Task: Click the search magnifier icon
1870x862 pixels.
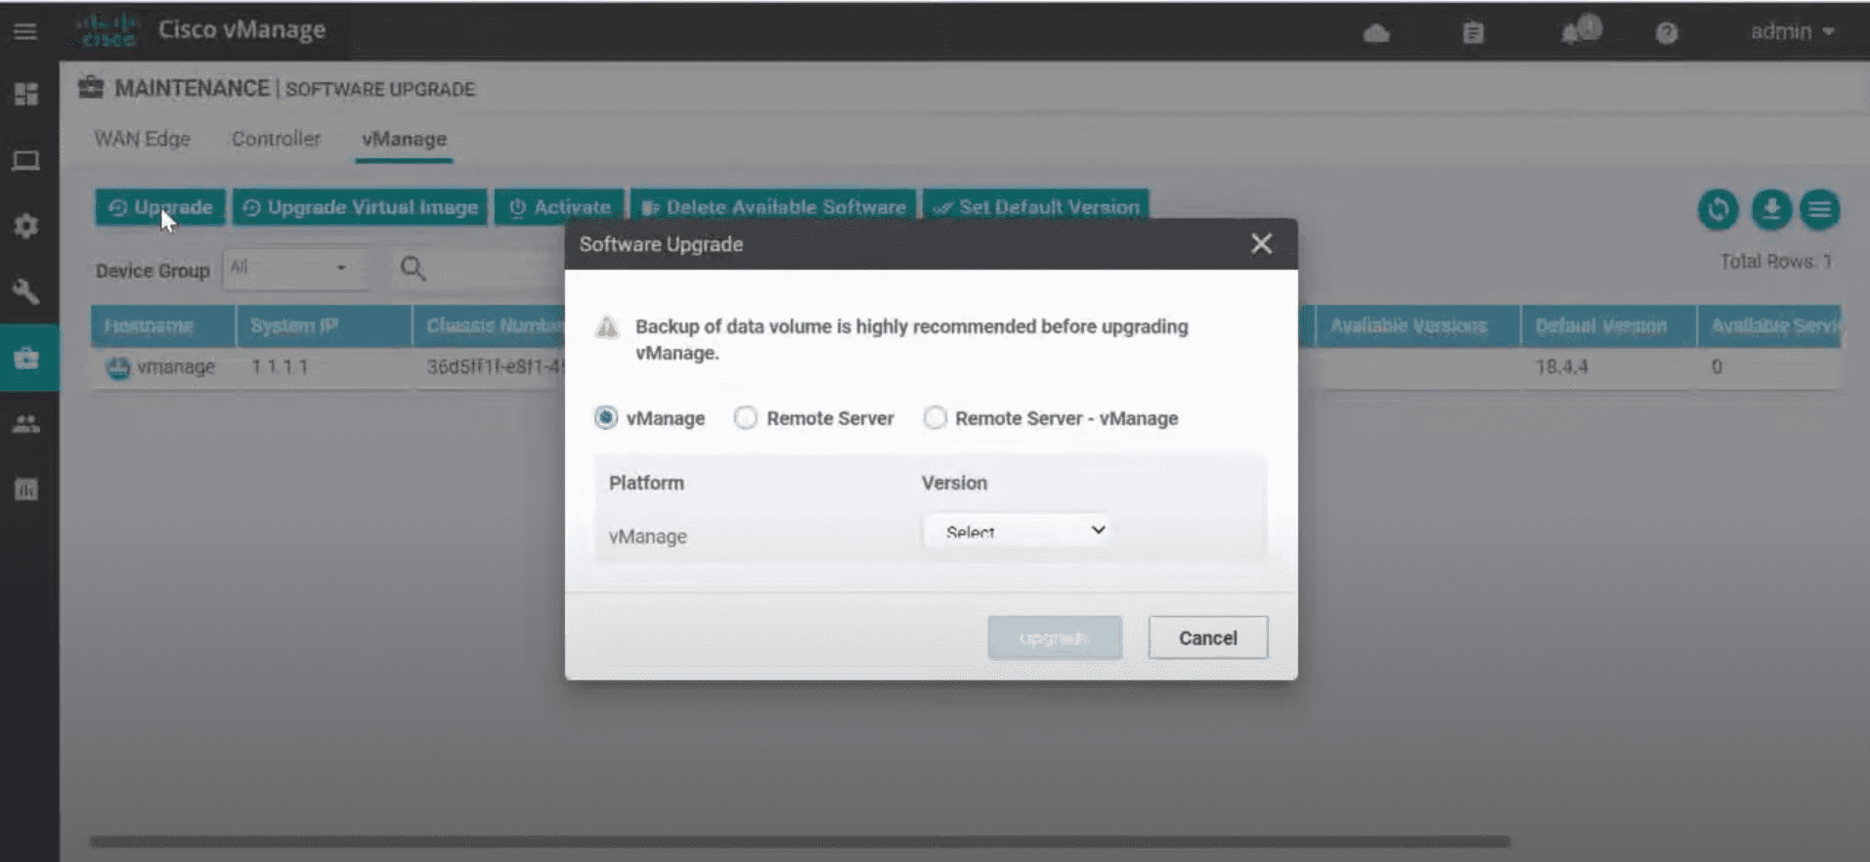Action: pyautogui.click(x=413, y=268)
